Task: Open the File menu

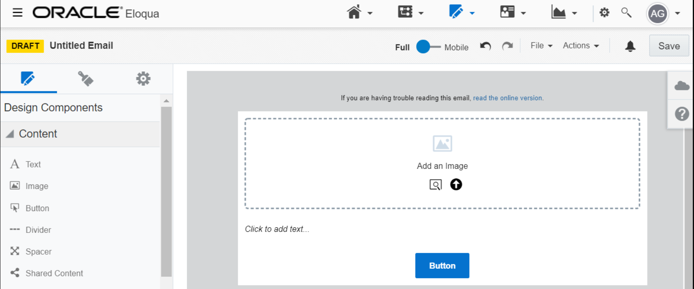Action: (541, 46)
